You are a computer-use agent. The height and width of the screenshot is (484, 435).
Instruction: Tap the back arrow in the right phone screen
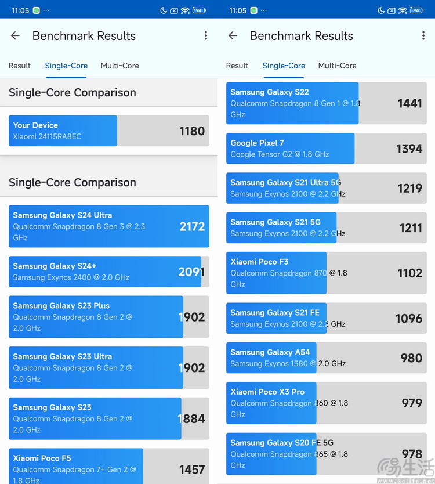point(233,36)
